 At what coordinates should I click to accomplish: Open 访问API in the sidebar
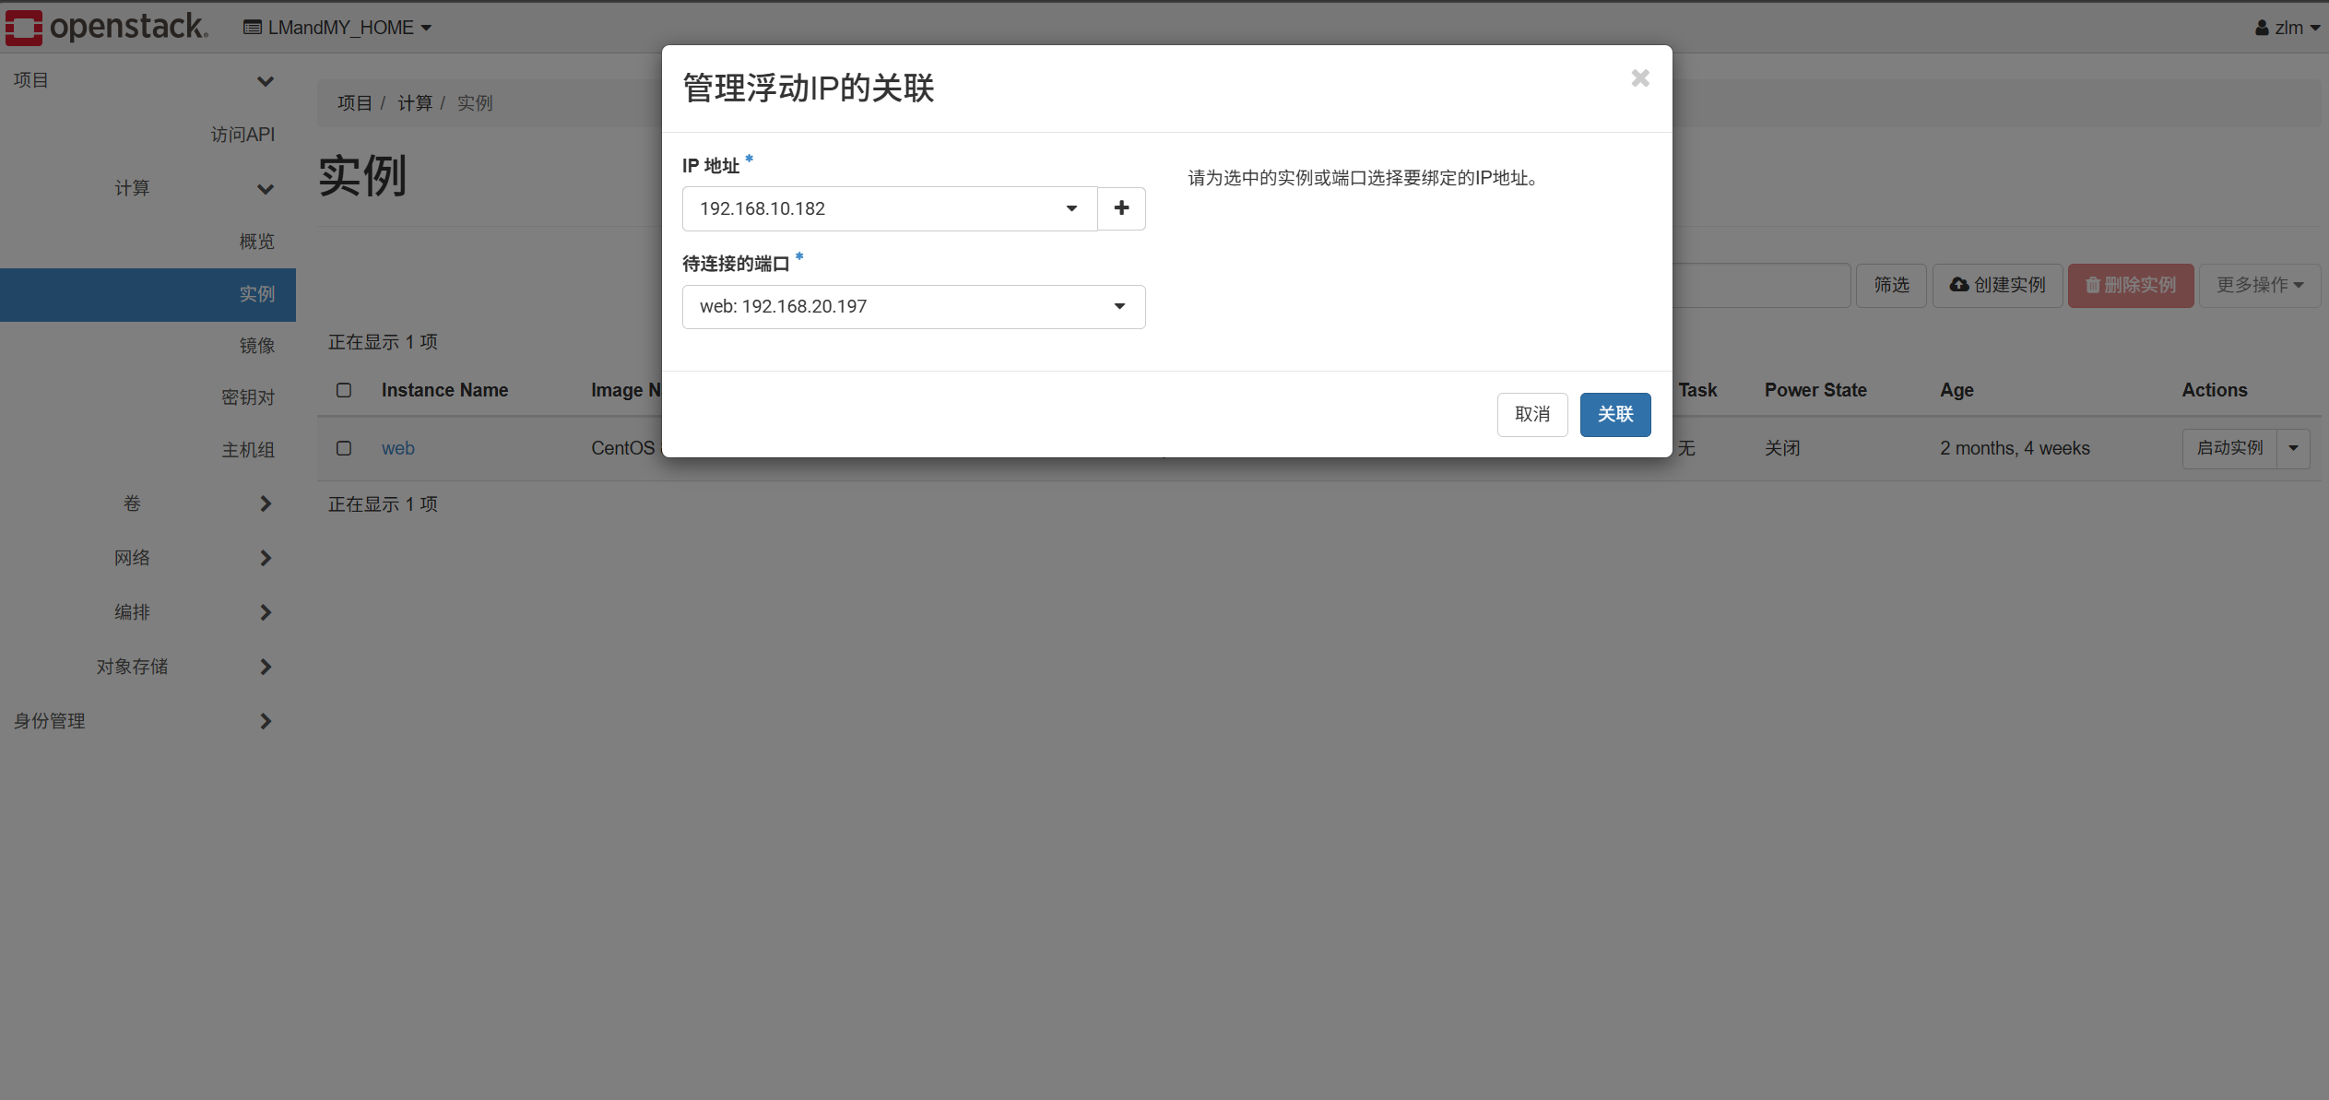pyautogui.click(x=242, y=135)
